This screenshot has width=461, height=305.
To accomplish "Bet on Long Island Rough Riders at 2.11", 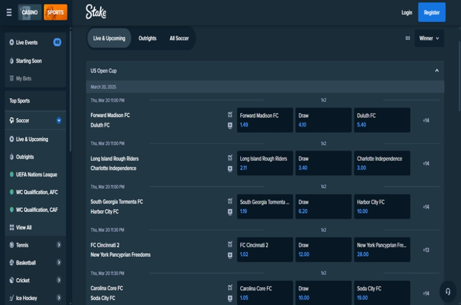I will pos(265,163).
